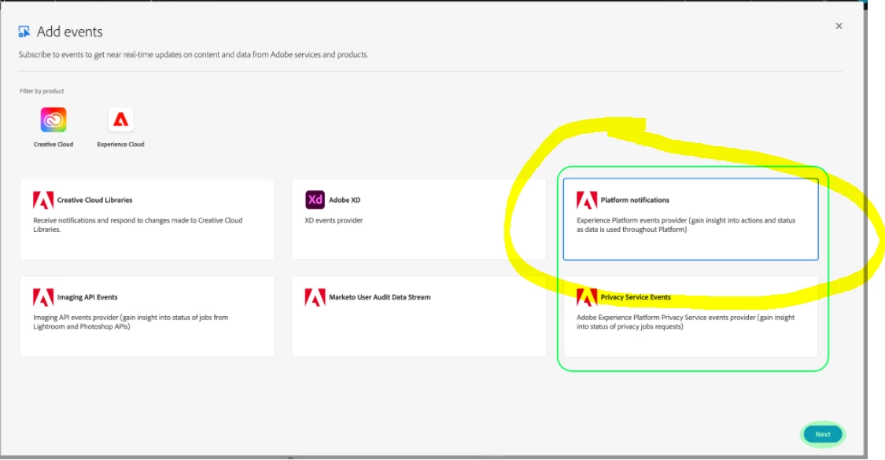885x460 pixels.
Task: Click Next to continue
Action: (823, 434)
